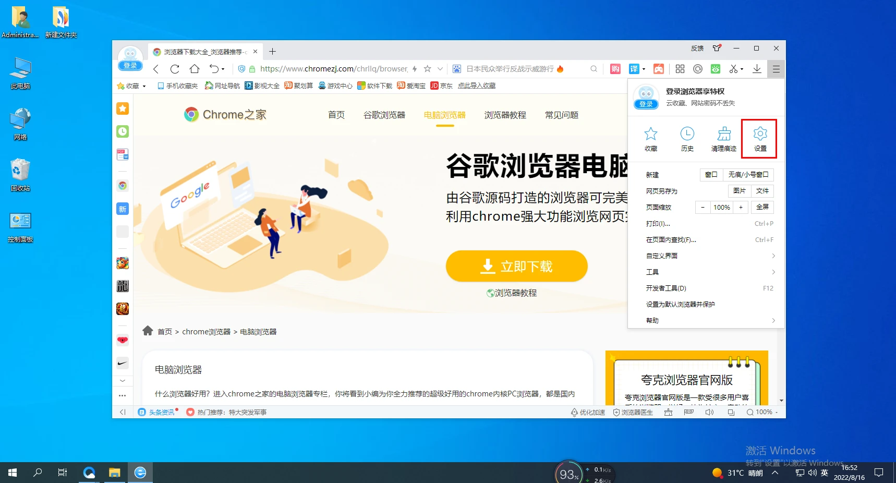Click the new 窗口 button

pyautogui.click(x=711, y=175)
